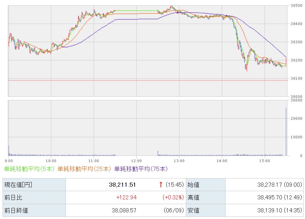Click the purple 単純移動平均(75本) legend label
The height and width of the screenshot is (219, 305).
141,169
